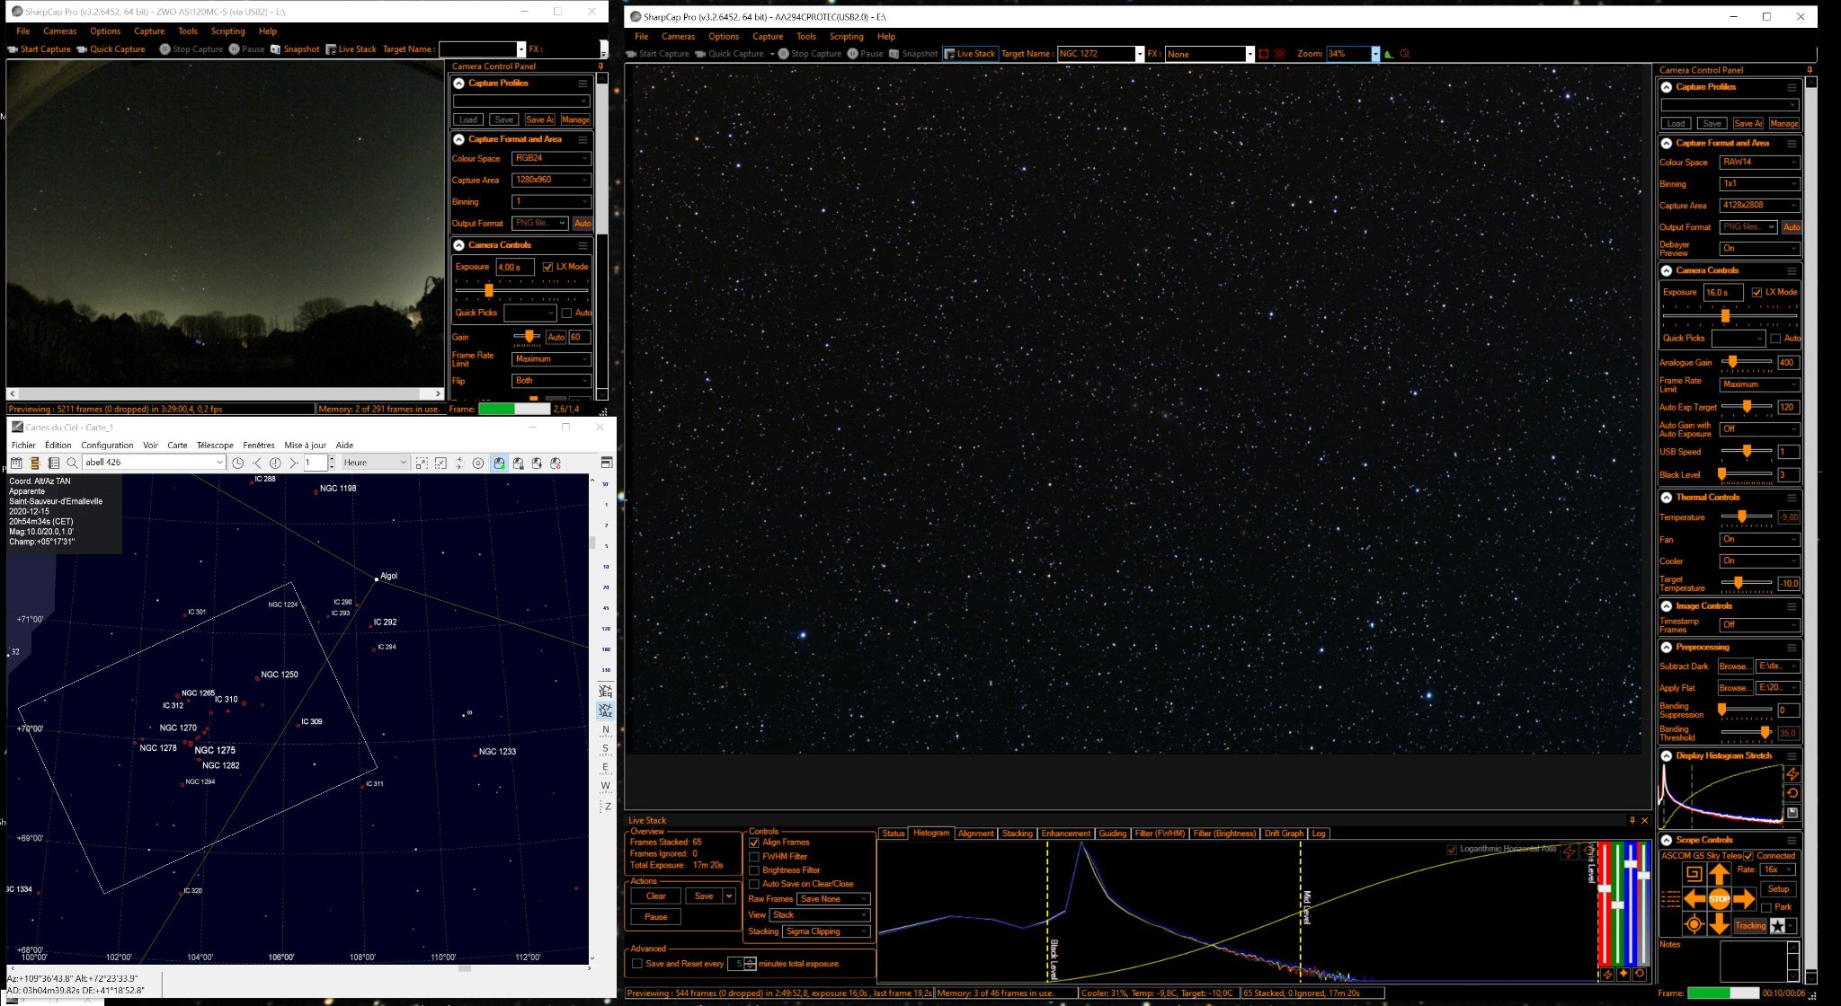Open the Stacking Sigma Clipping dropdown
Image resolution: width=1841 pixels, height=1006 pixels.
click(826, 931)
